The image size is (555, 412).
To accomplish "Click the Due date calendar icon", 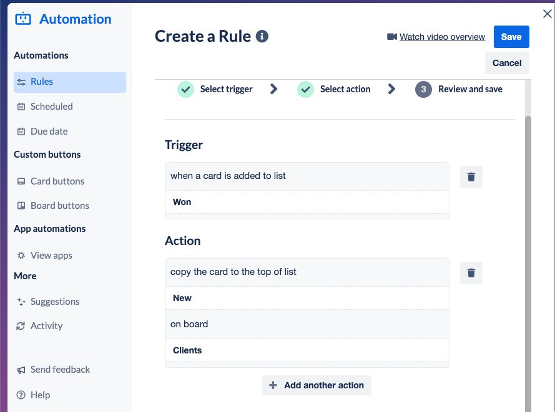I will pos(21,132).
